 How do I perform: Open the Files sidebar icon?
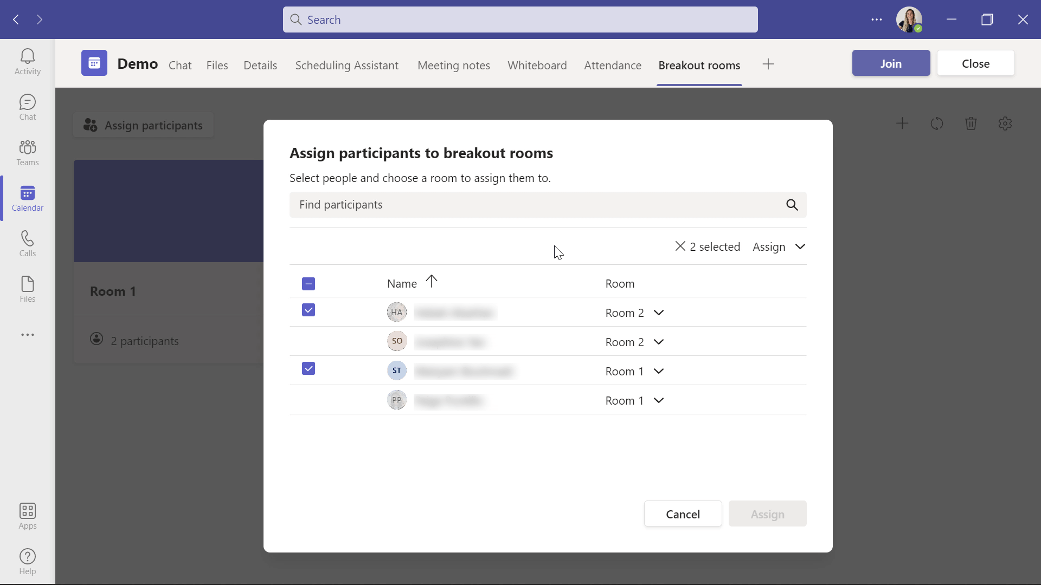[27, 289]
